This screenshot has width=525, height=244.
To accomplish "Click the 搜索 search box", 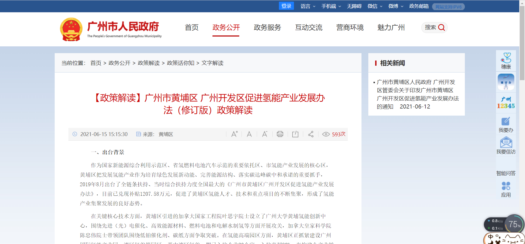I will (434, 28).
